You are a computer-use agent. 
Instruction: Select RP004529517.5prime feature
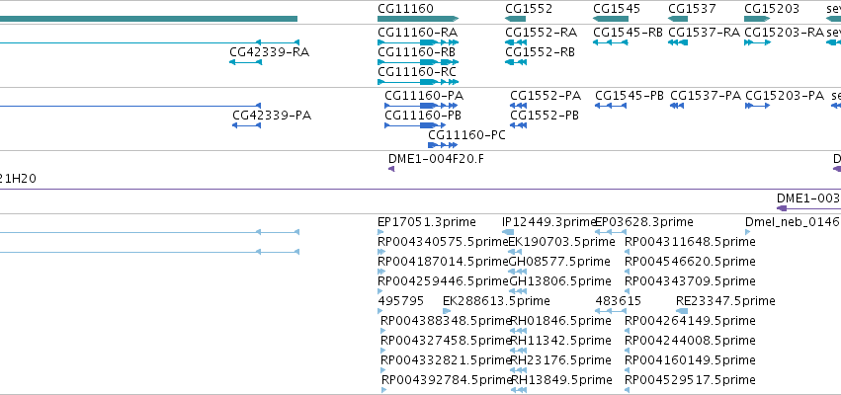690,380
